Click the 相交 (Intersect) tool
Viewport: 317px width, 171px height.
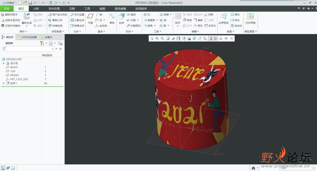point(198,26)
